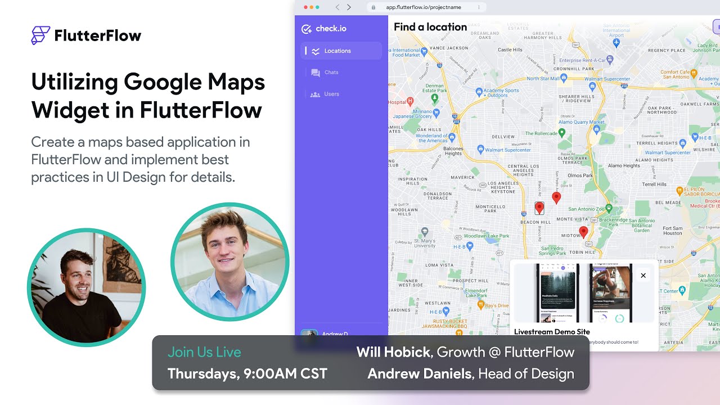Click the red pin near Beacon Hill

coord(539,208)
